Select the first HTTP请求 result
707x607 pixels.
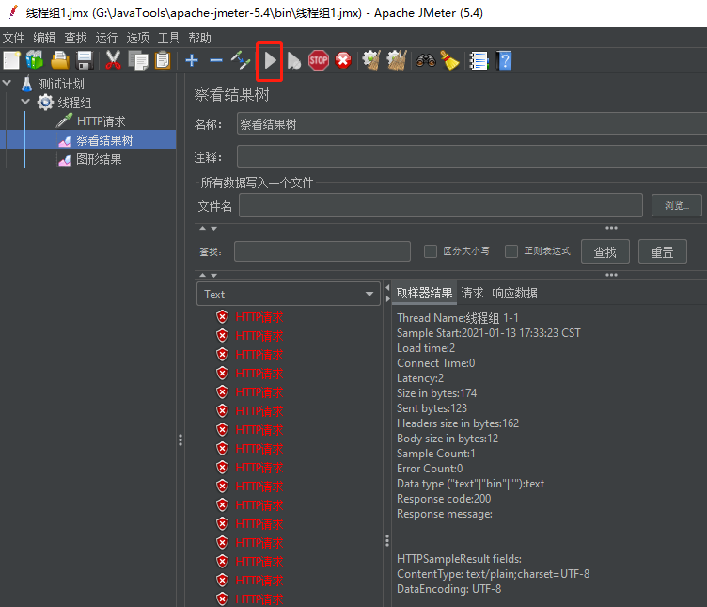click(x=259, y=317)
